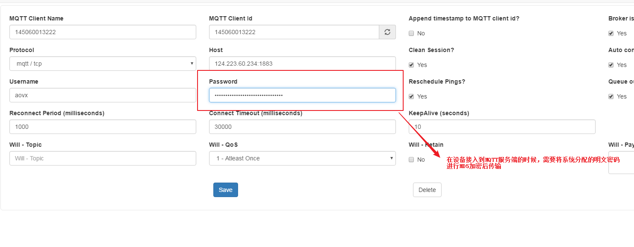The height and width of the screenshot is (247, 634).
Task: Toggle the Queue checkbox below Auto connect
Action: coord(611,96)
